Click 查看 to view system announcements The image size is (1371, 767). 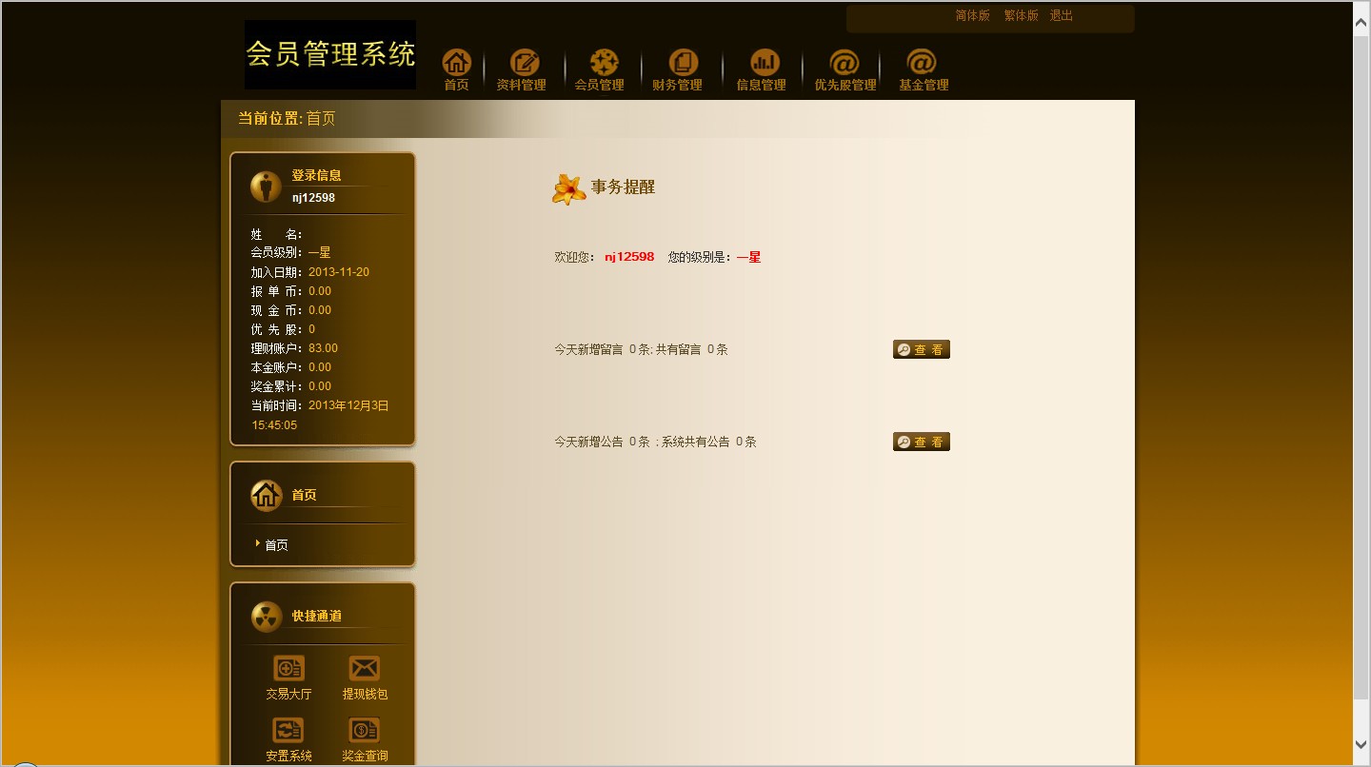(920, 441)
